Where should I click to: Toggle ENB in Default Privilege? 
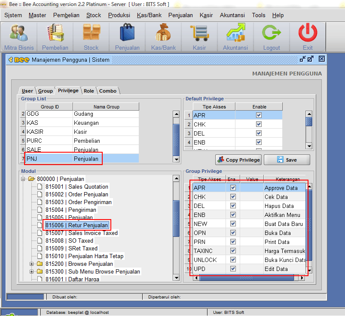[x=259, y=142]
